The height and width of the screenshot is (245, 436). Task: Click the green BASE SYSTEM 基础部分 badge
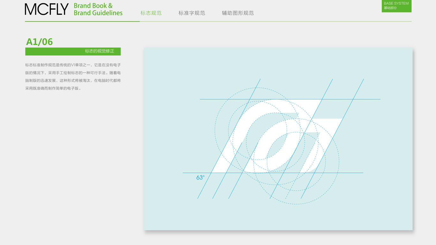[396, 6]
